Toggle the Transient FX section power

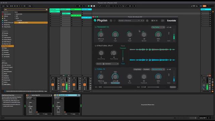(95, 27)
